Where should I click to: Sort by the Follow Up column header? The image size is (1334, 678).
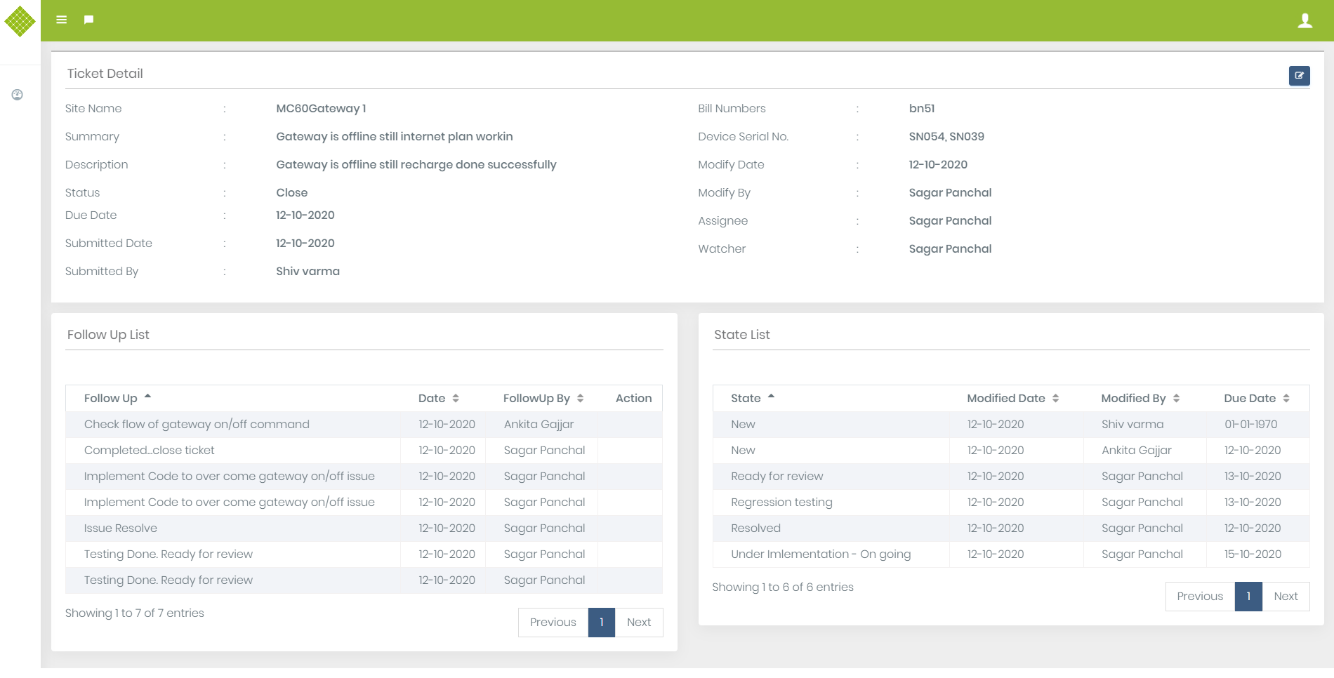coord(117,399)
